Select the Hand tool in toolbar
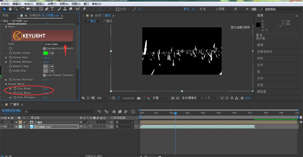Image resolution: width=303 pixels, height=157 pixels. pyautogui.click(x=10, y=9)
